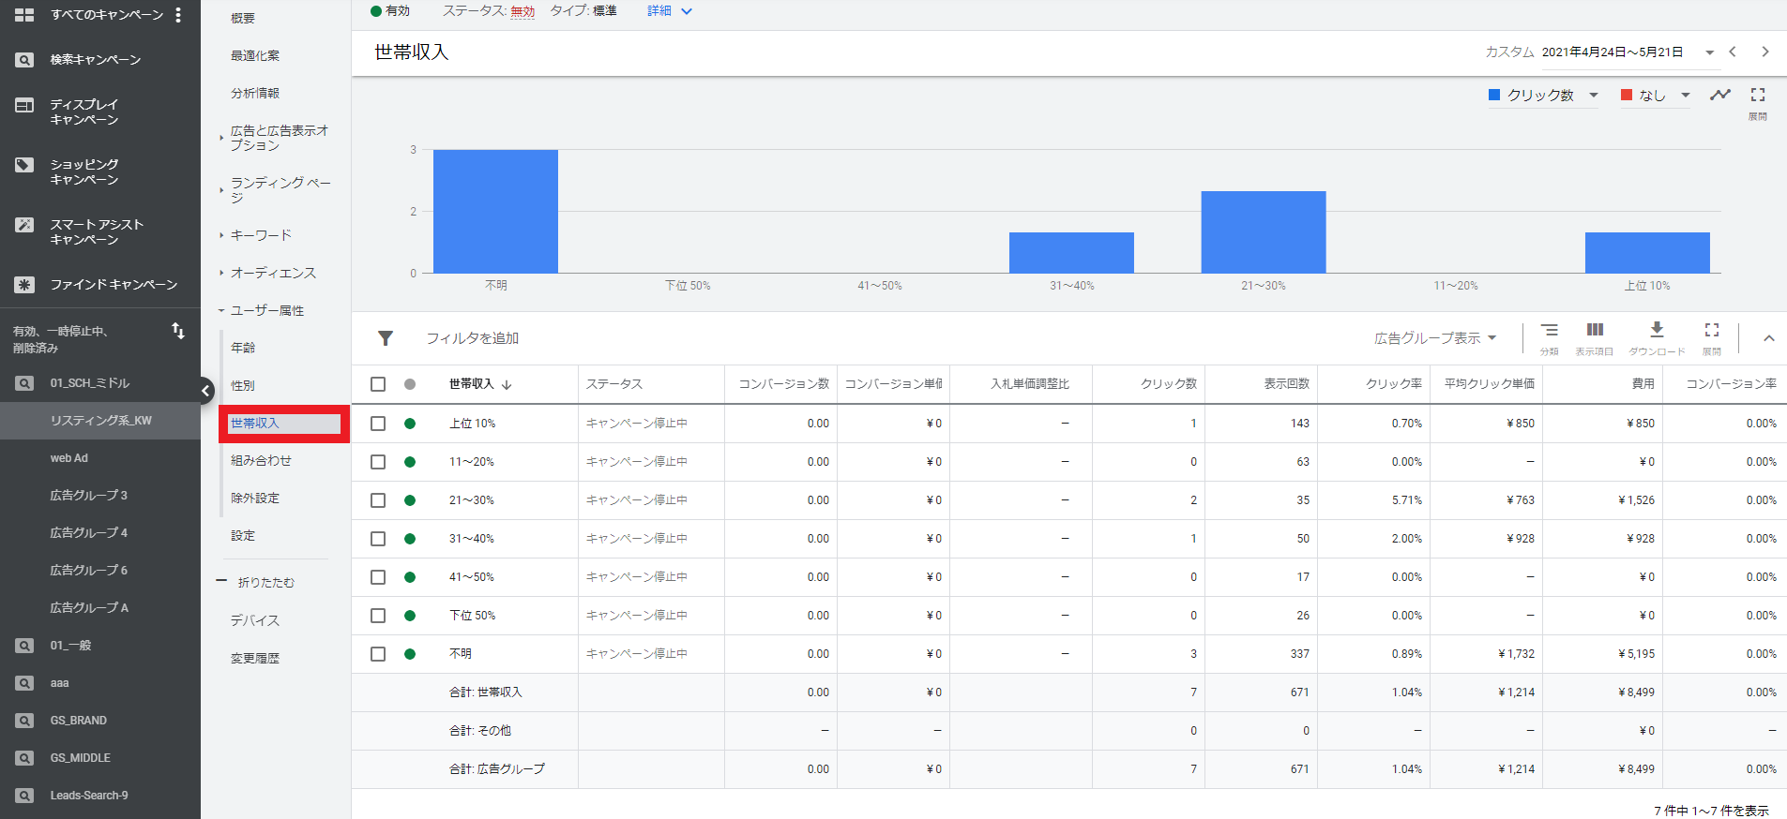
Task: Open the 性別 menu item
Action: tap(243, 385)
